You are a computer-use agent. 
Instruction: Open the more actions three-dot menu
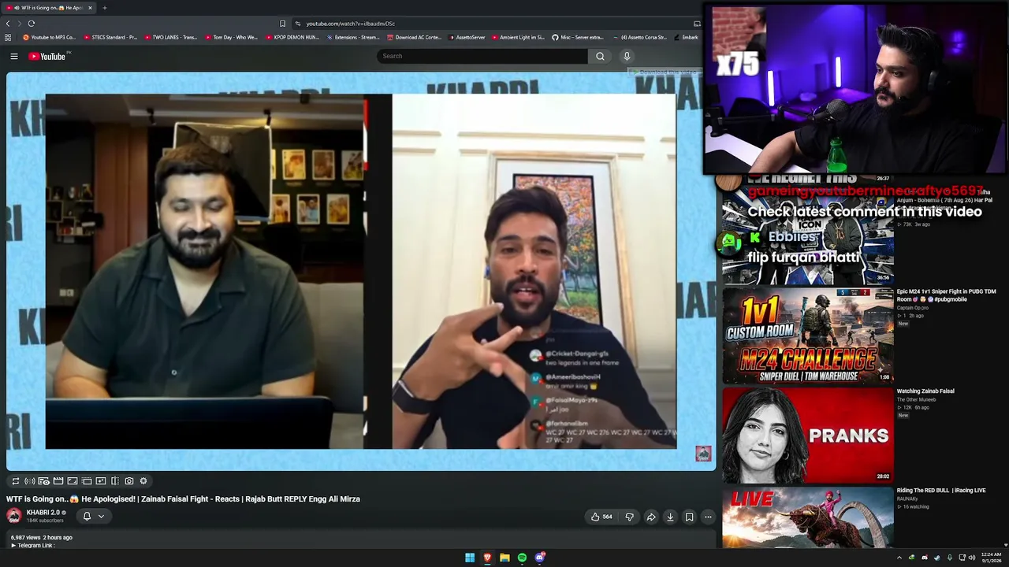[708, 517]
